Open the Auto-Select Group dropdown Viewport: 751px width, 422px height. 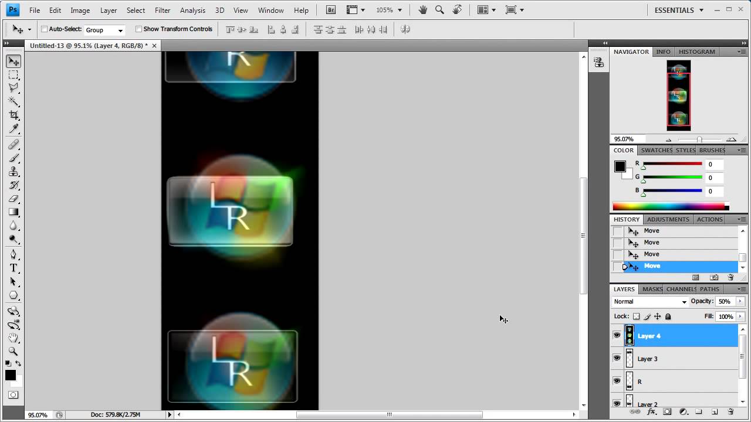pyautogui.click(x=104, y=30)
